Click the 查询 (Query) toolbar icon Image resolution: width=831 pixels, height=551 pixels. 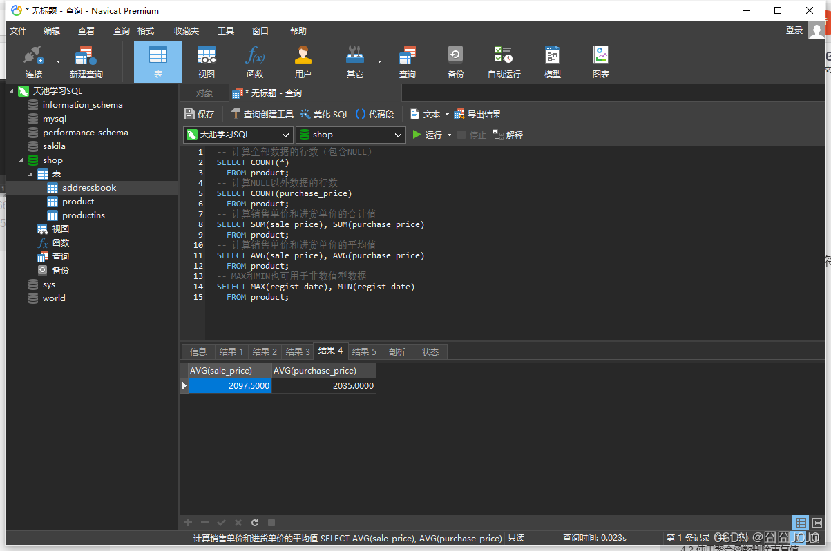(x=408, y=62)
